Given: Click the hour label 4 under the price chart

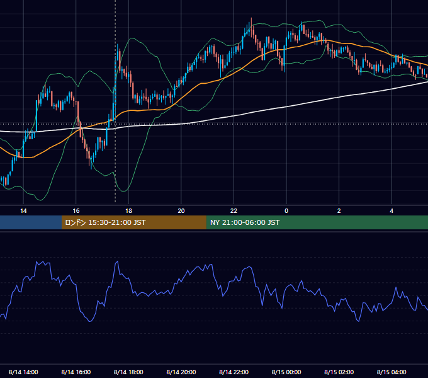Looking at the screenshot, I should 391,211.
